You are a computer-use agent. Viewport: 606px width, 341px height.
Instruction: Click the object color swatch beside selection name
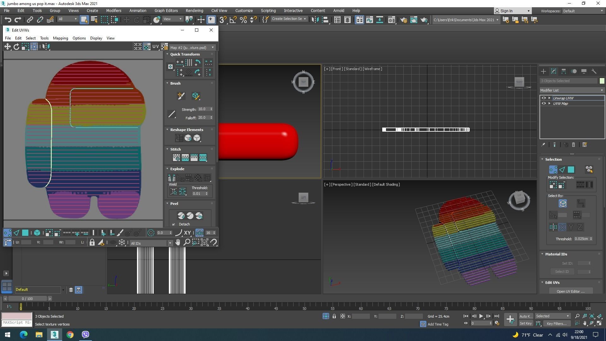coord(602,81)
